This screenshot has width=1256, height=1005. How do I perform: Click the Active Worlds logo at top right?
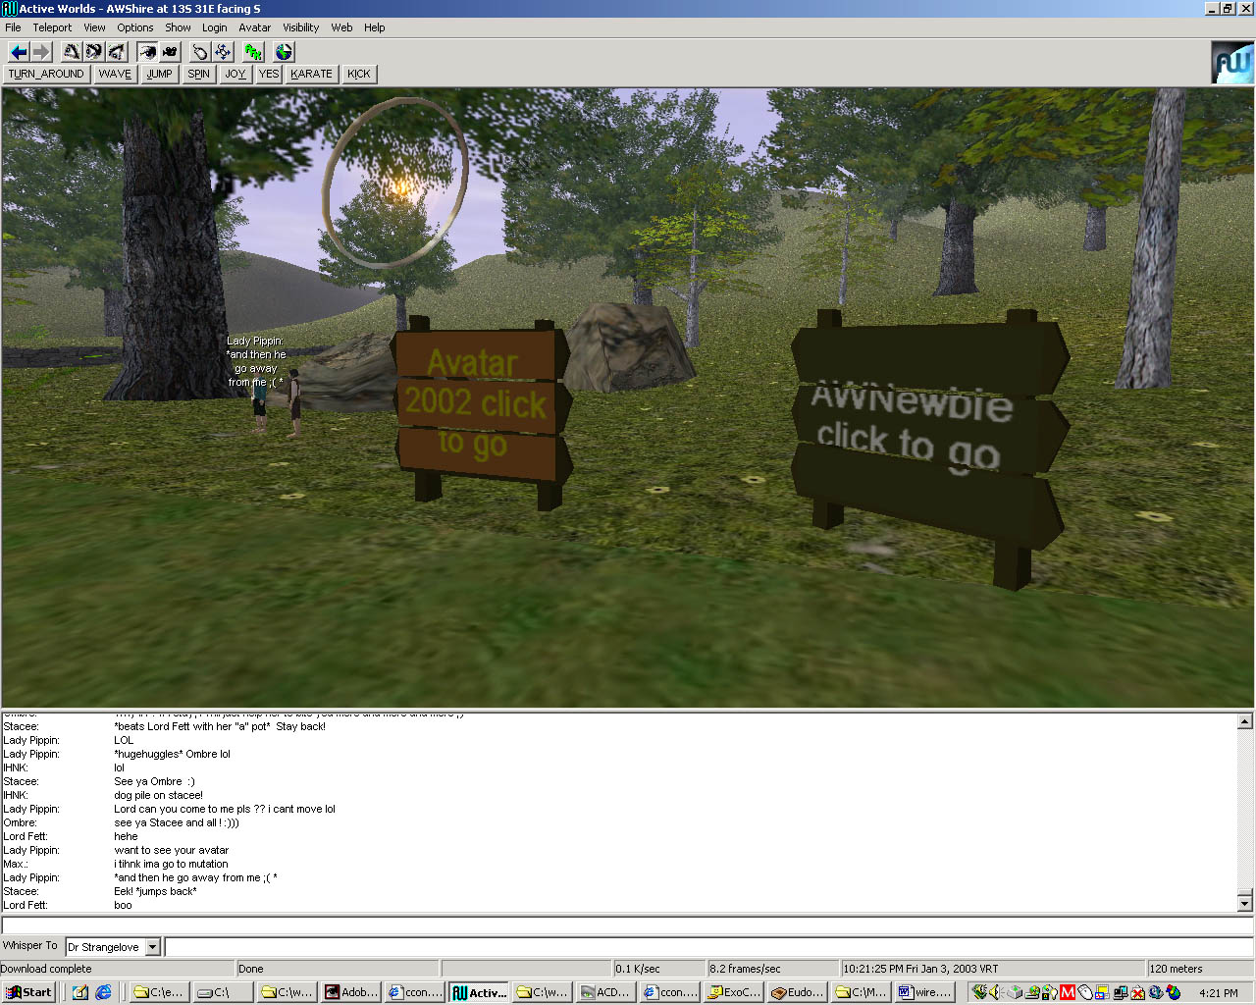point(1232,63)
